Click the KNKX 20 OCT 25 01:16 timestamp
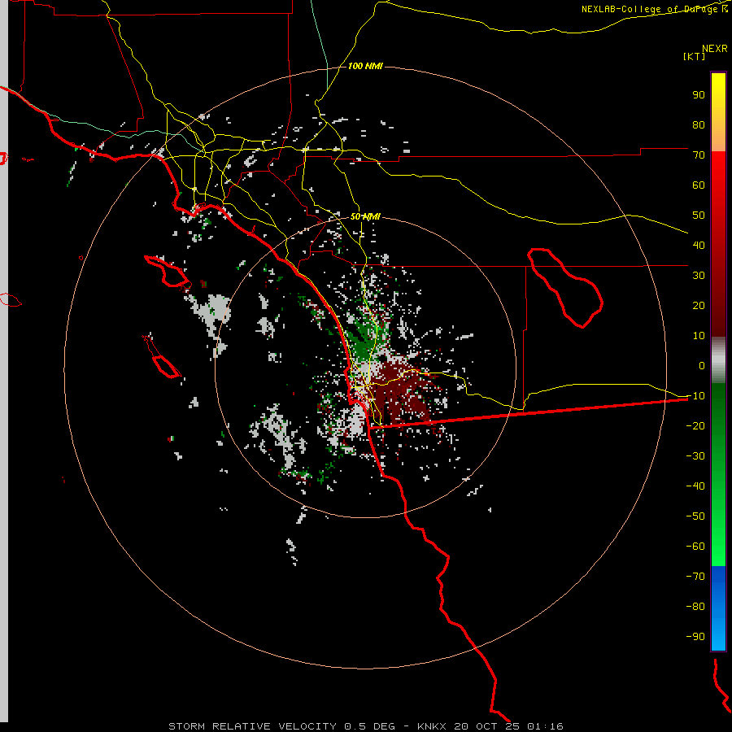The height and width of the screenshot is (732, 732). (490, 726)
